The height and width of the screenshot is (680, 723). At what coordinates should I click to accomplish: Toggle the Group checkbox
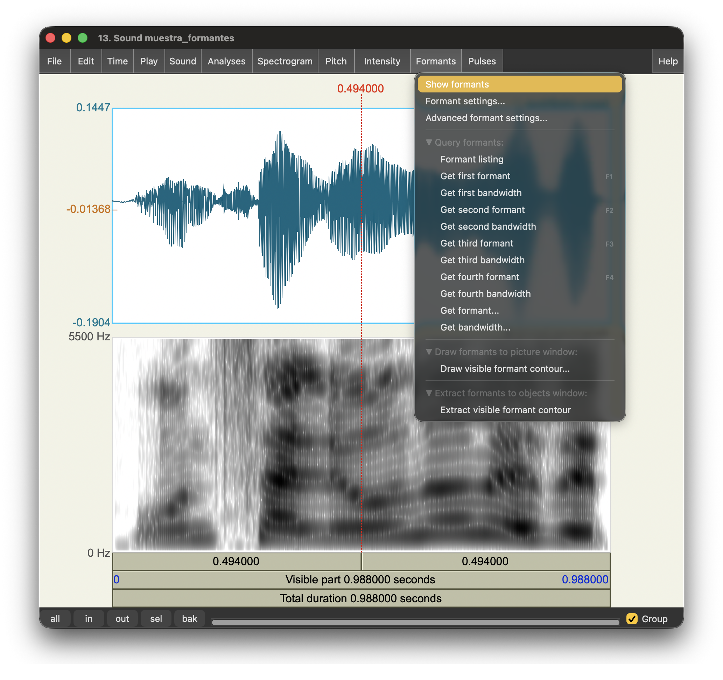pyautogui.click(x=632, y=618)
